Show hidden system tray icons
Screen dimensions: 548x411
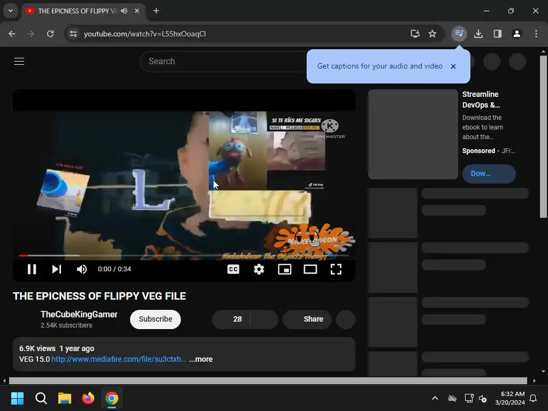pyautogui.click(x=435, y=398)
